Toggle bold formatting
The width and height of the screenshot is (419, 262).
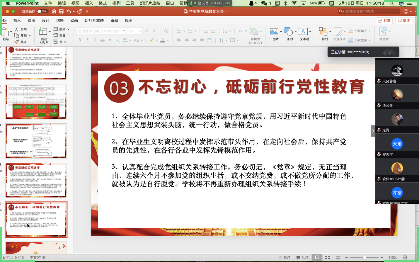pos(79,39)
